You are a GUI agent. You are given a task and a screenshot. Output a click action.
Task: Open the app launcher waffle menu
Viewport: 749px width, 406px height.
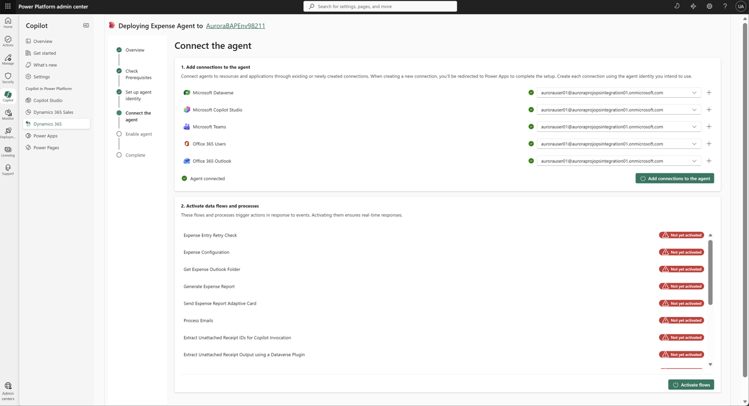(7, 6)
